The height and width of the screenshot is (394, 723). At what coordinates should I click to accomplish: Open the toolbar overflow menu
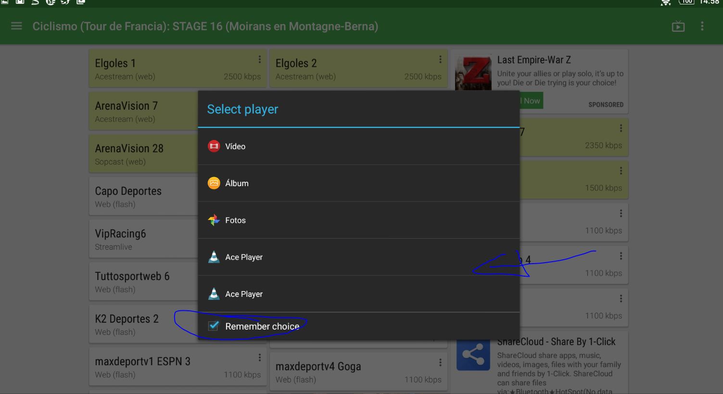tap(702, 26)
